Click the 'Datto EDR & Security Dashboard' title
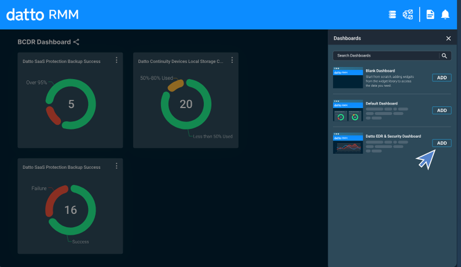The image size is (461, 267). pos(393,136)
